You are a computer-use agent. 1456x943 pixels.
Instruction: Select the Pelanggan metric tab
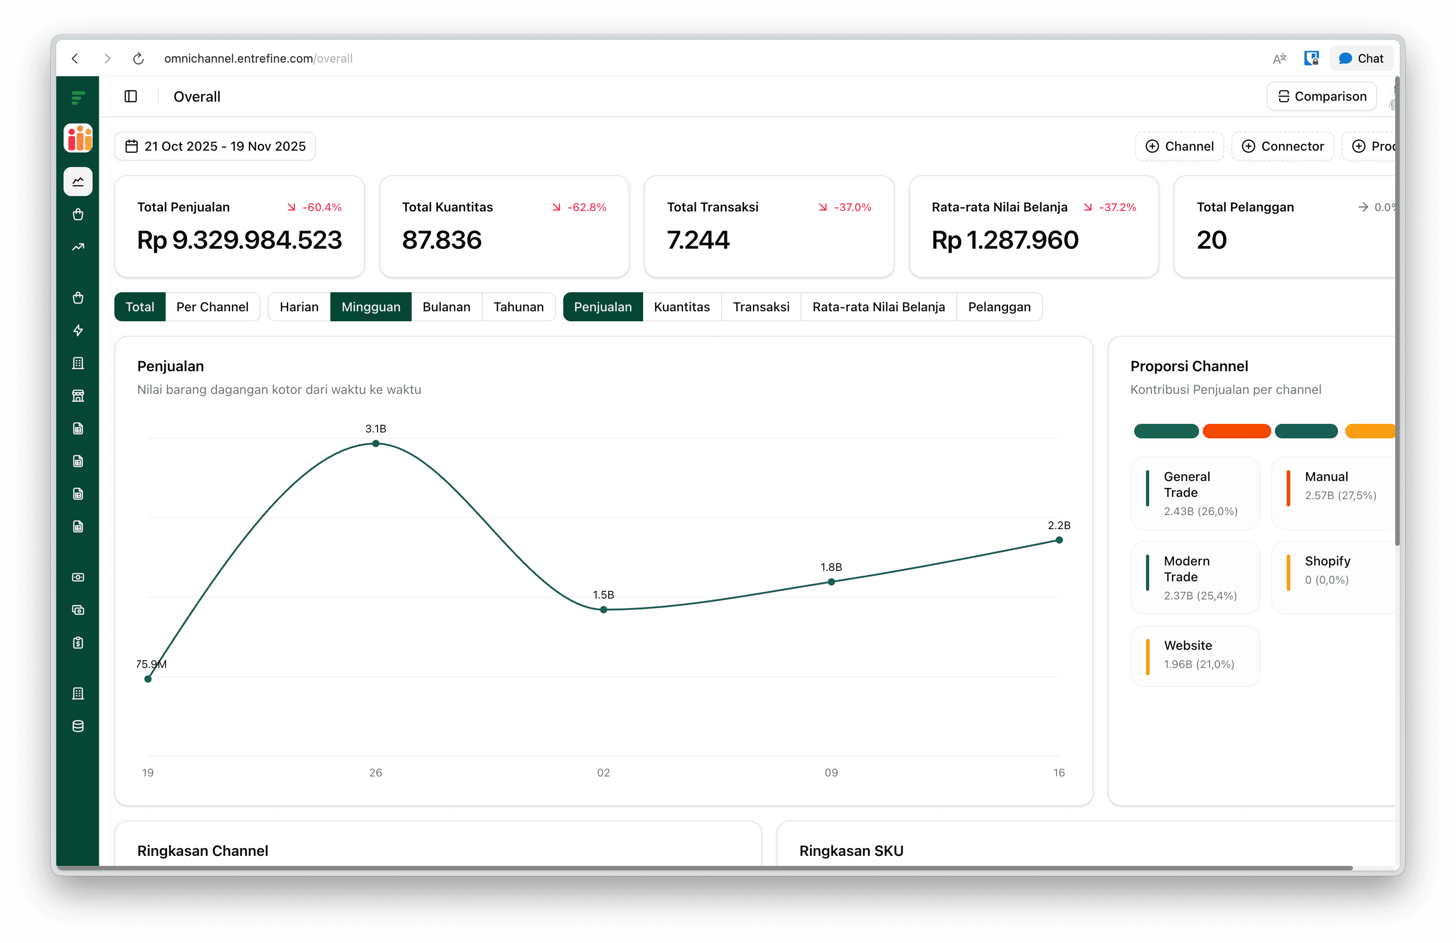999,306
